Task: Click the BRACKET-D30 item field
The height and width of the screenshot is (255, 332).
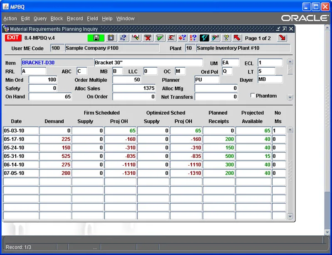Action: pyautogui.click(x=57, y=63)
